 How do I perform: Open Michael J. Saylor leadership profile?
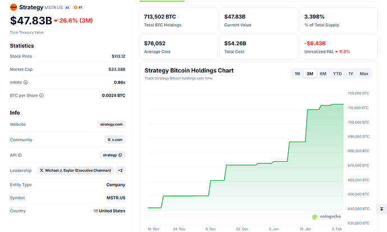click(x=76, y=170)
